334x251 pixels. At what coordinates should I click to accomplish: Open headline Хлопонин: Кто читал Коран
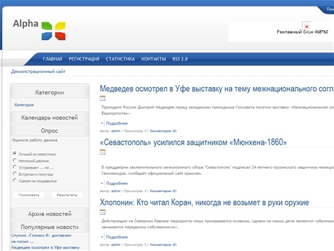204,203
